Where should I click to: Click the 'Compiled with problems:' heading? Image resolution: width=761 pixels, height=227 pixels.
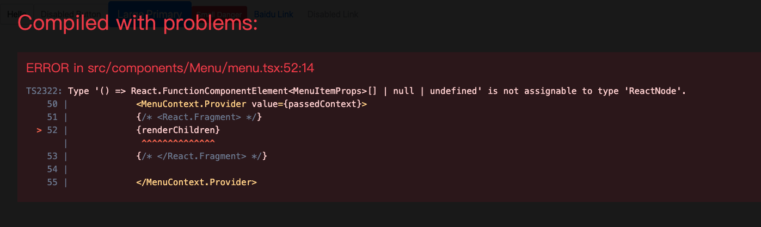pyautogui.click(x=138, y=23)
